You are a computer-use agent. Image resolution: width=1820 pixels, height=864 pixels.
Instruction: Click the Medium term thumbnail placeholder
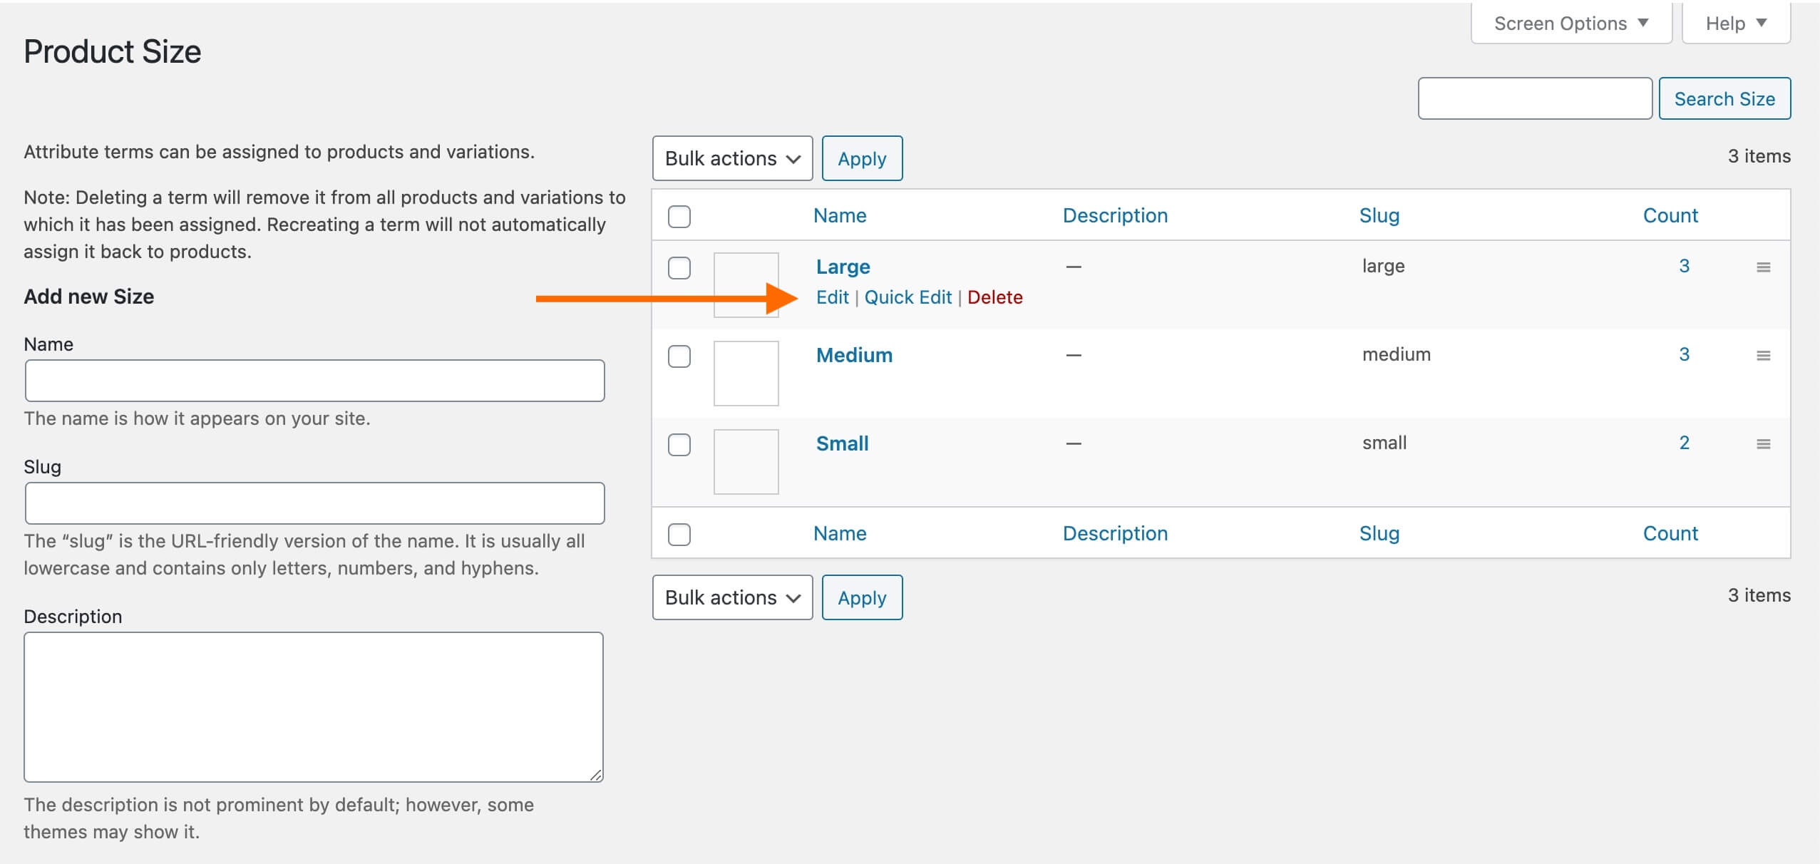[746, 373]
